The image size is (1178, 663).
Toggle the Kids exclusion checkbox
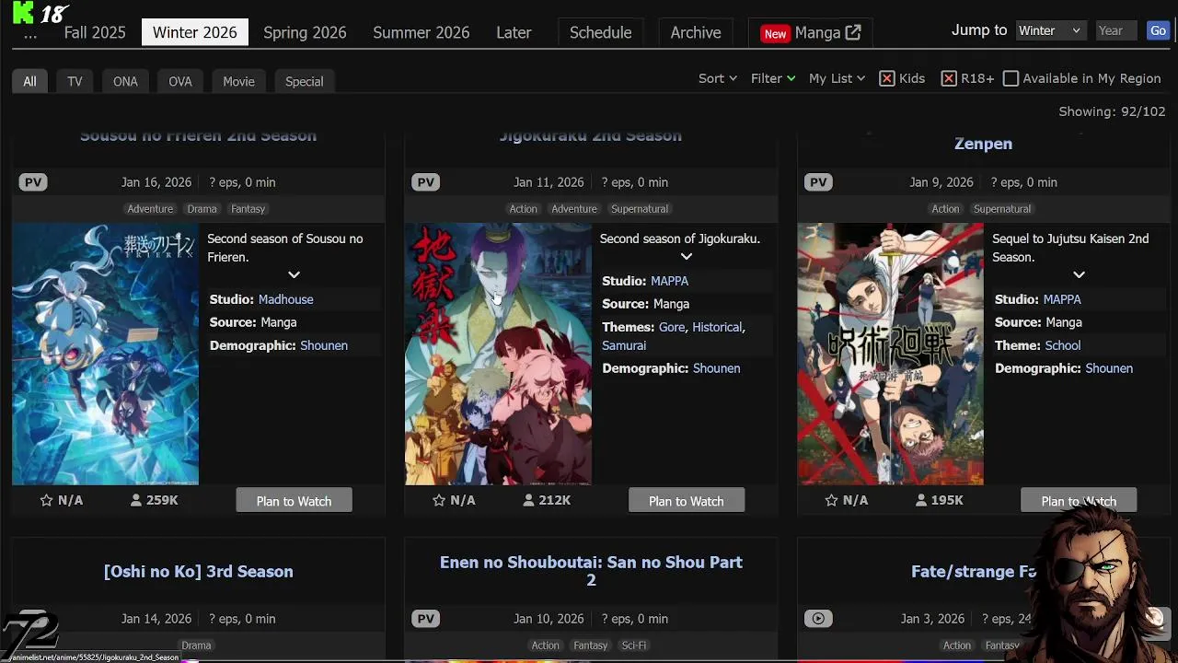coord(887,78)
